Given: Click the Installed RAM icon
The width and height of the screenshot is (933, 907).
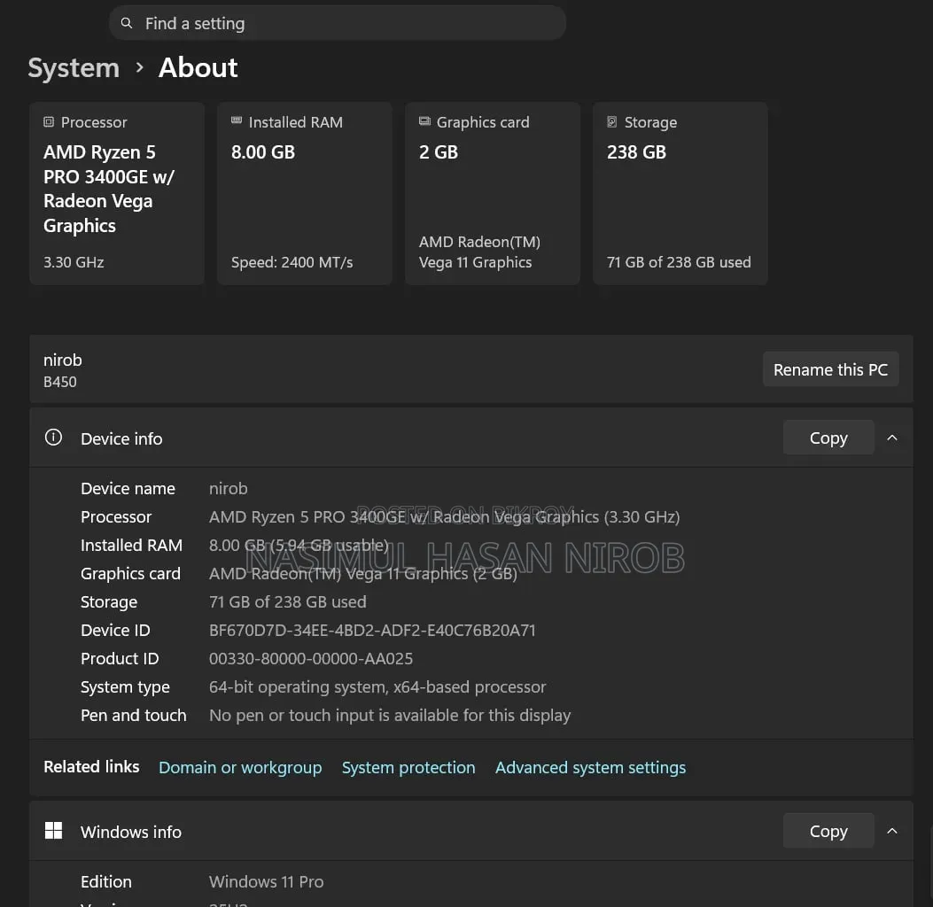Looking at the screenshot, I should point(237,120).
